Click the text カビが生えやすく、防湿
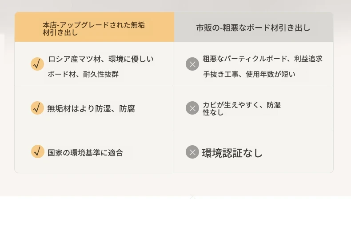Image resolution: width=351 pixels, height=239 pixels. coord(242,105)
